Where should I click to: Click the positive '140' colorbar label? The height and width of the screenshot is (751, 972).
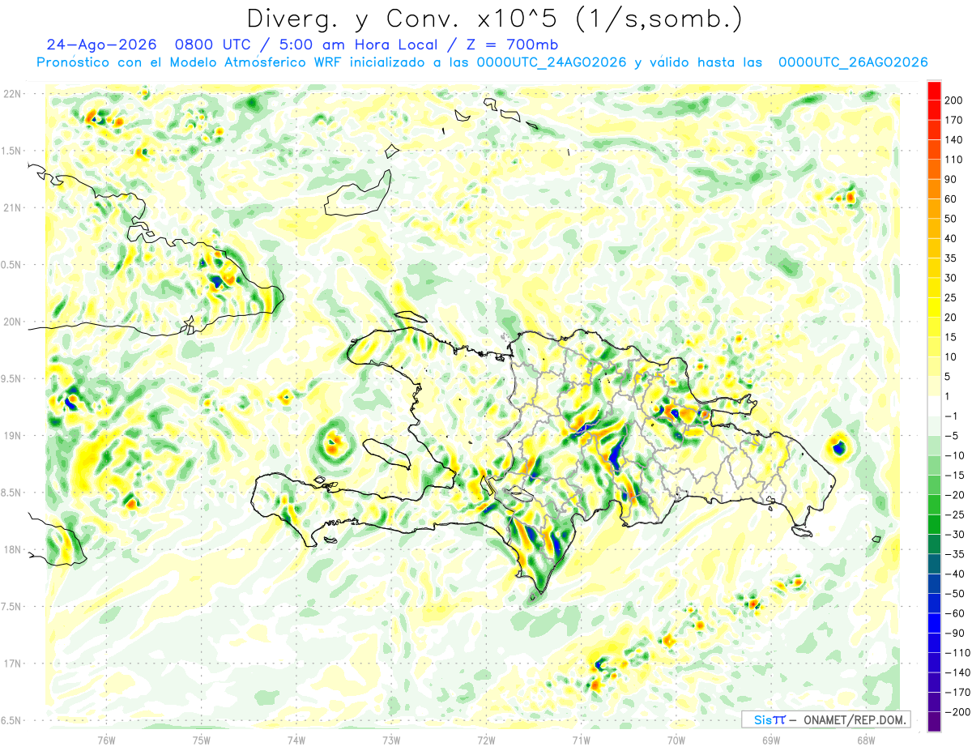point(953,139)
